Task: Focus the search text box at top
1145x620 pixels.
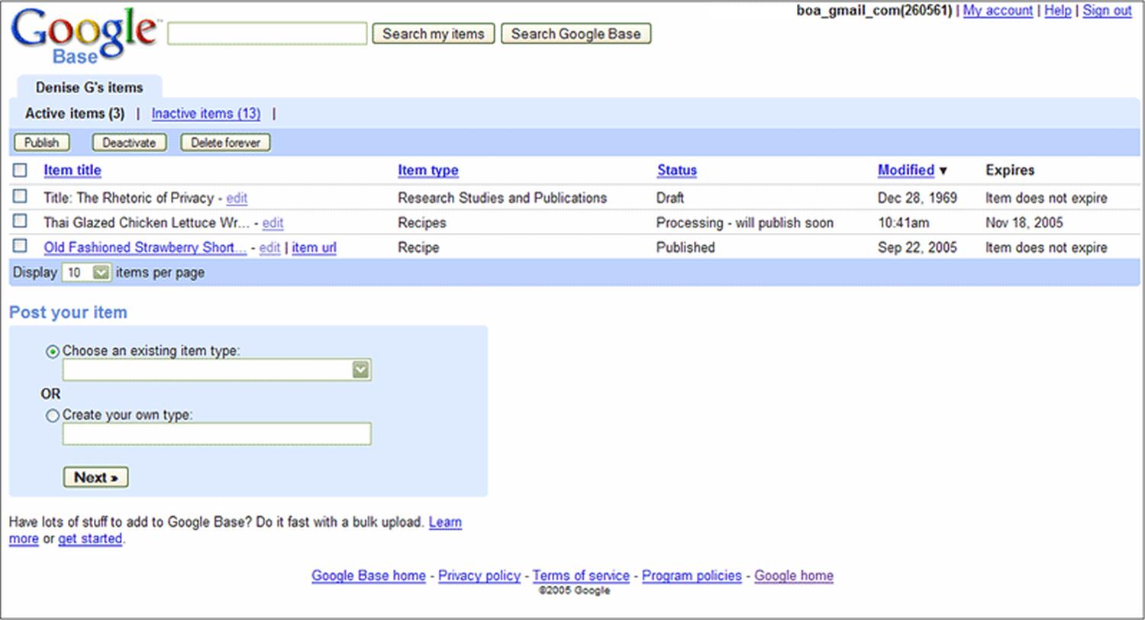Action: (267, 34)
